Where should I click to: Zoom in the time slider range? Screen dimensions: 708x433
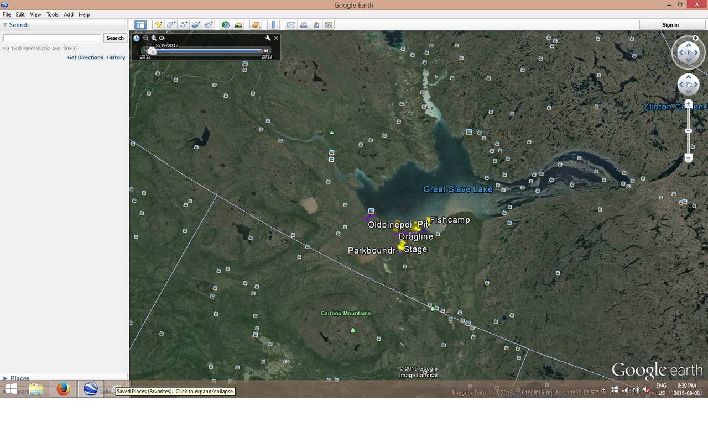coord(154,38)
